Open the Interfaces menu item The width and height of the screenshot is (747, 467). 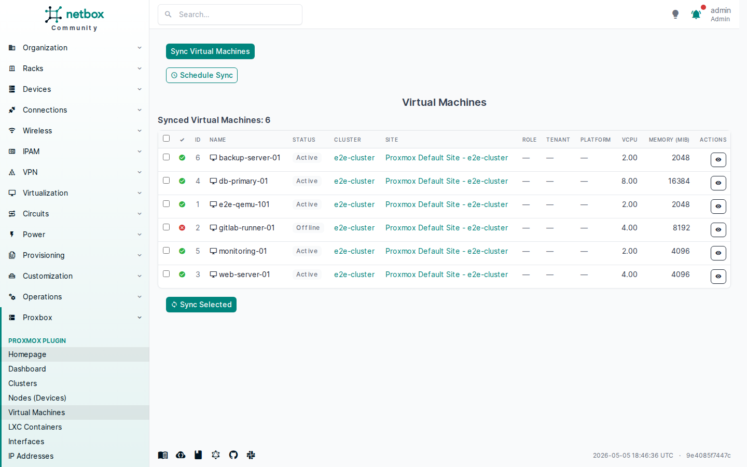click(75, 442)
